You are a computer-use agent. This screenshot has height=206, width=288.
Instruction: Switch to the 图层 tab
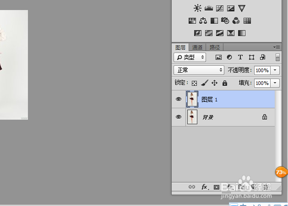(180, 48)
